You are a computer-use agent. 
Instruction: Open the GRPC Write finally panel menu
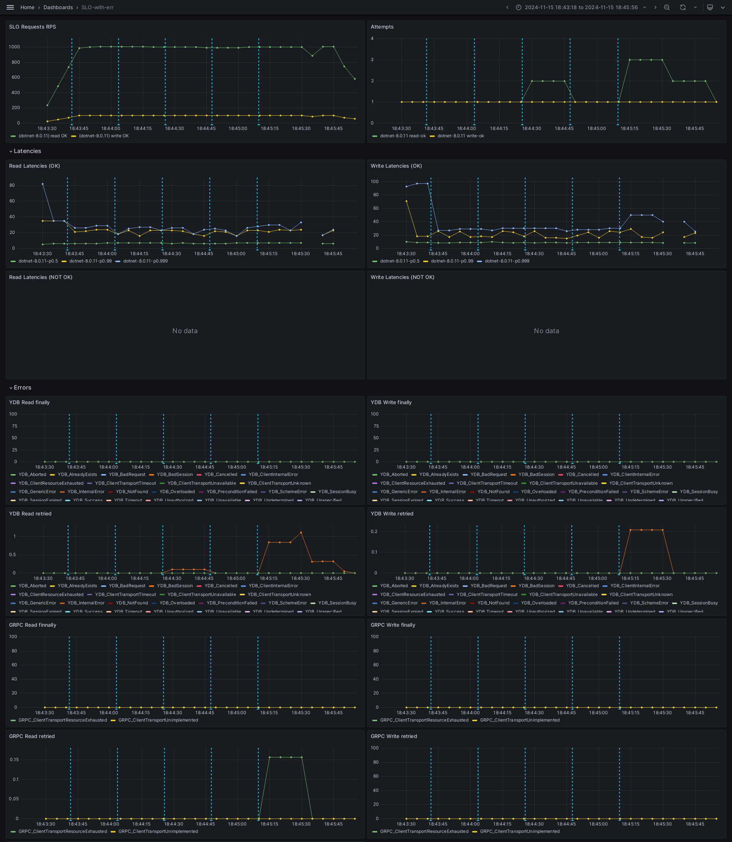pyautogui.click(x=393, y=625)
